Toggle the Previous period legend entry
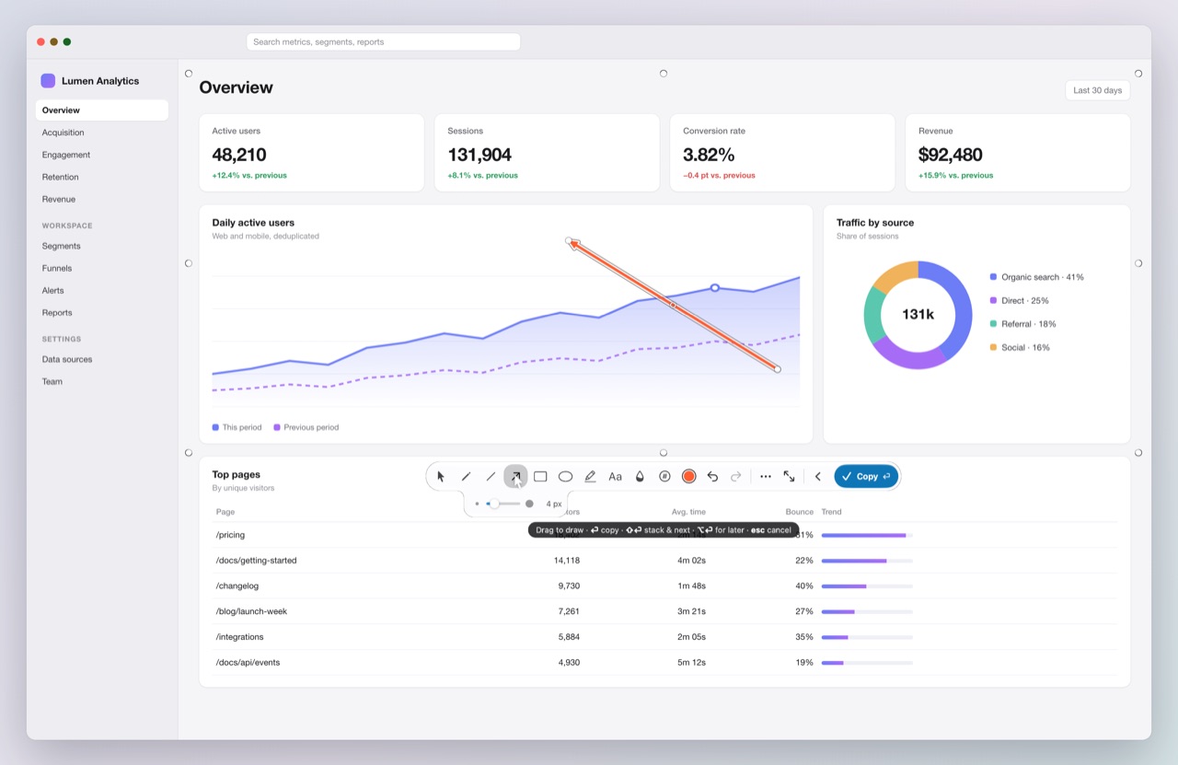Viewport: 1178px width, 765px height. pyautogui.click(x=306, y=427)
